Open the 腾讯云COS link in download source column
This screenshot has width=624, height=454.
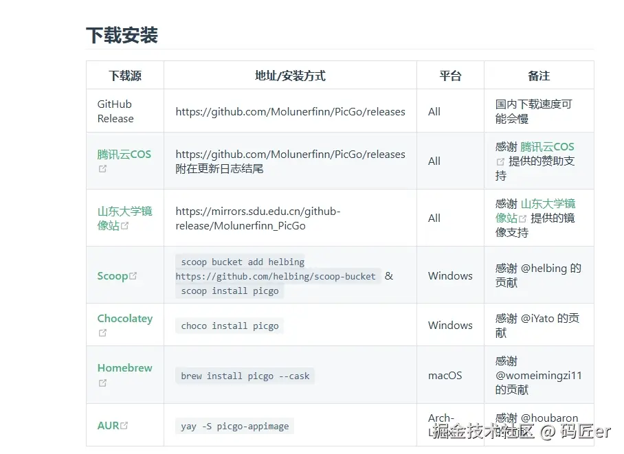124,155
